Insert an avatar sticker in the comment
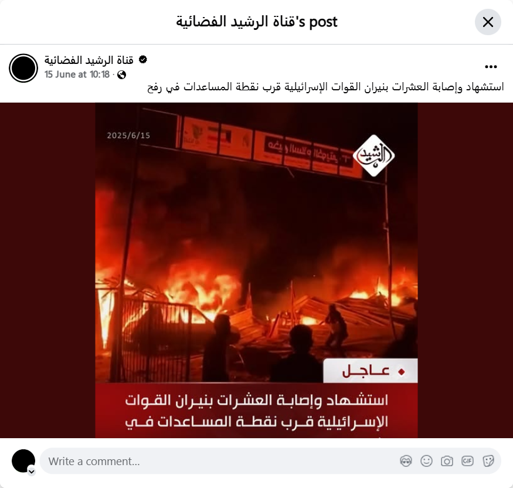 (406, 461)
